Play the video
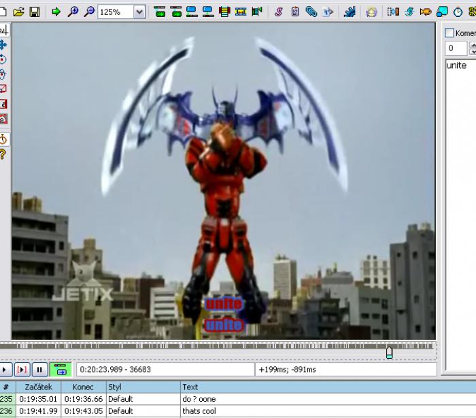The width and height of the screenshot is (476, 418). [5, 370]
